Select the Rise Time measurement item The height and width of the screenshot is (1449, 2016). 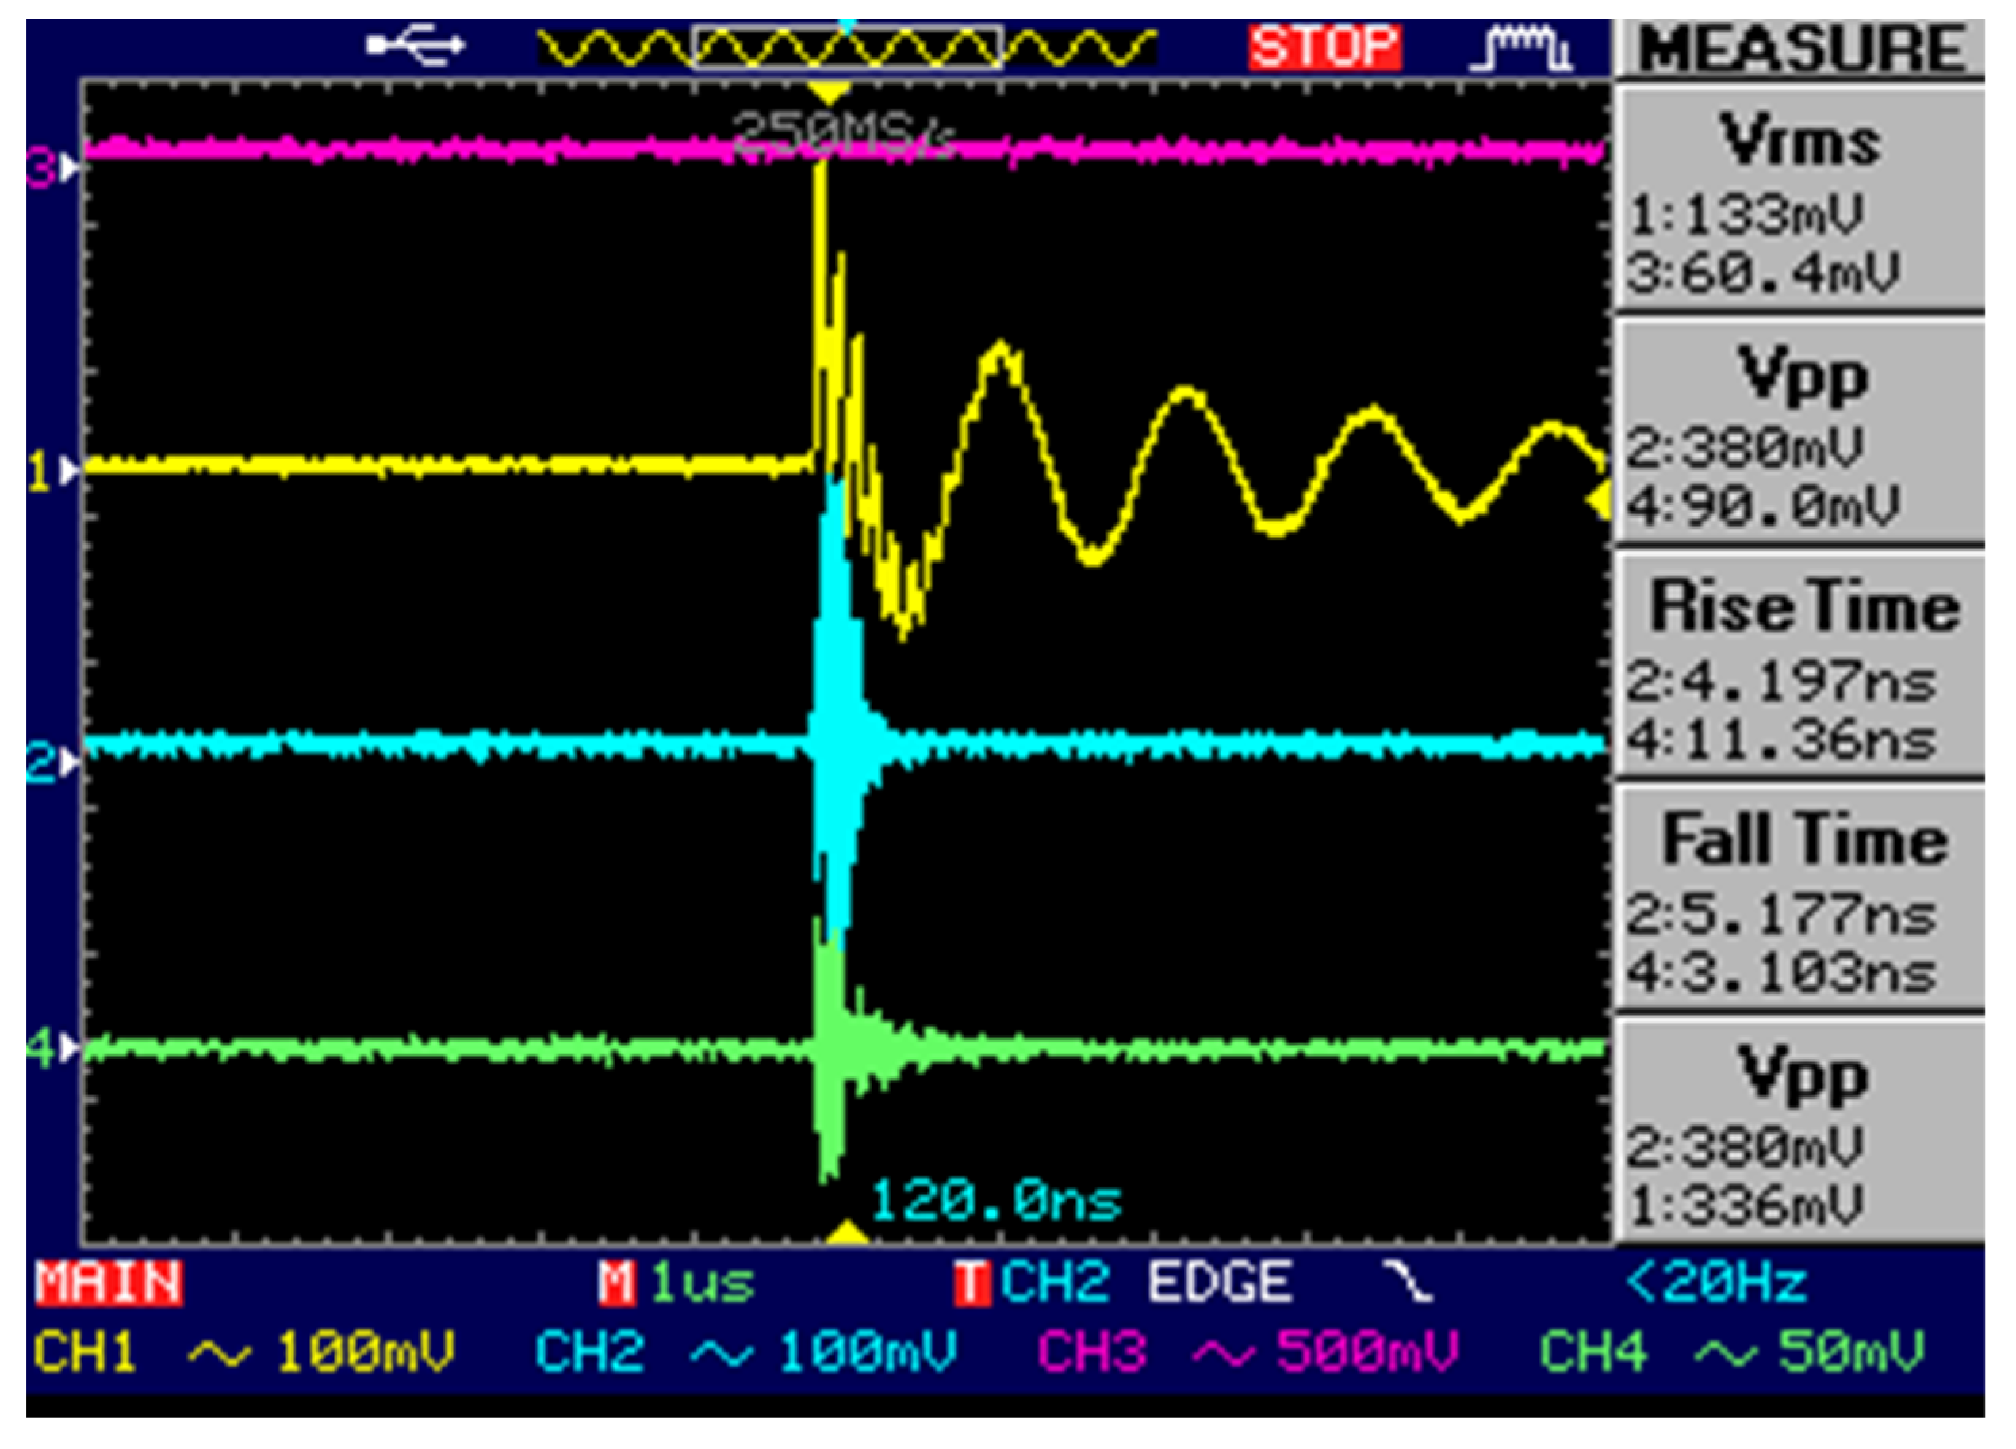pos(1801,664)
